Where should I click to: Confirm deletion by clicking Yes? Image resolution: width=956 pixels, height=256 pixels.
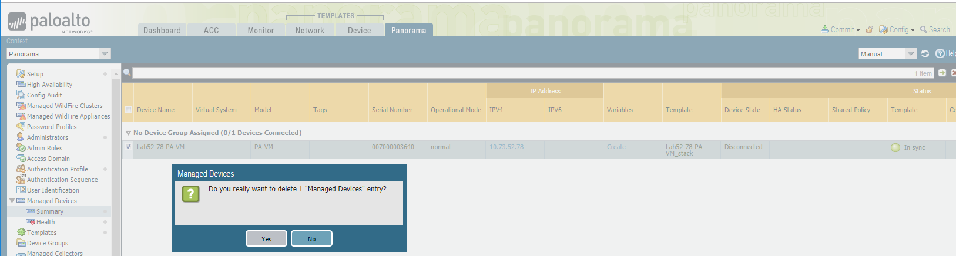pyautogui.click(x=266, y=238)
